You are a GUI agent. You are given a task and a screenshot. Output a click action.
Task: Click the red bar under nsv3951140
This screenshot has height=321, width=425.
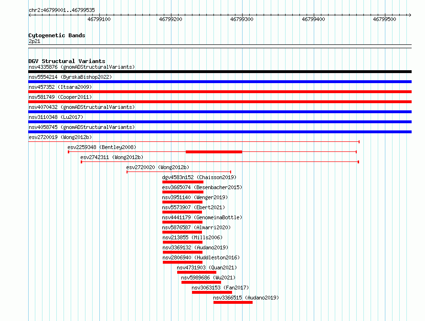(x=182, y=202)
